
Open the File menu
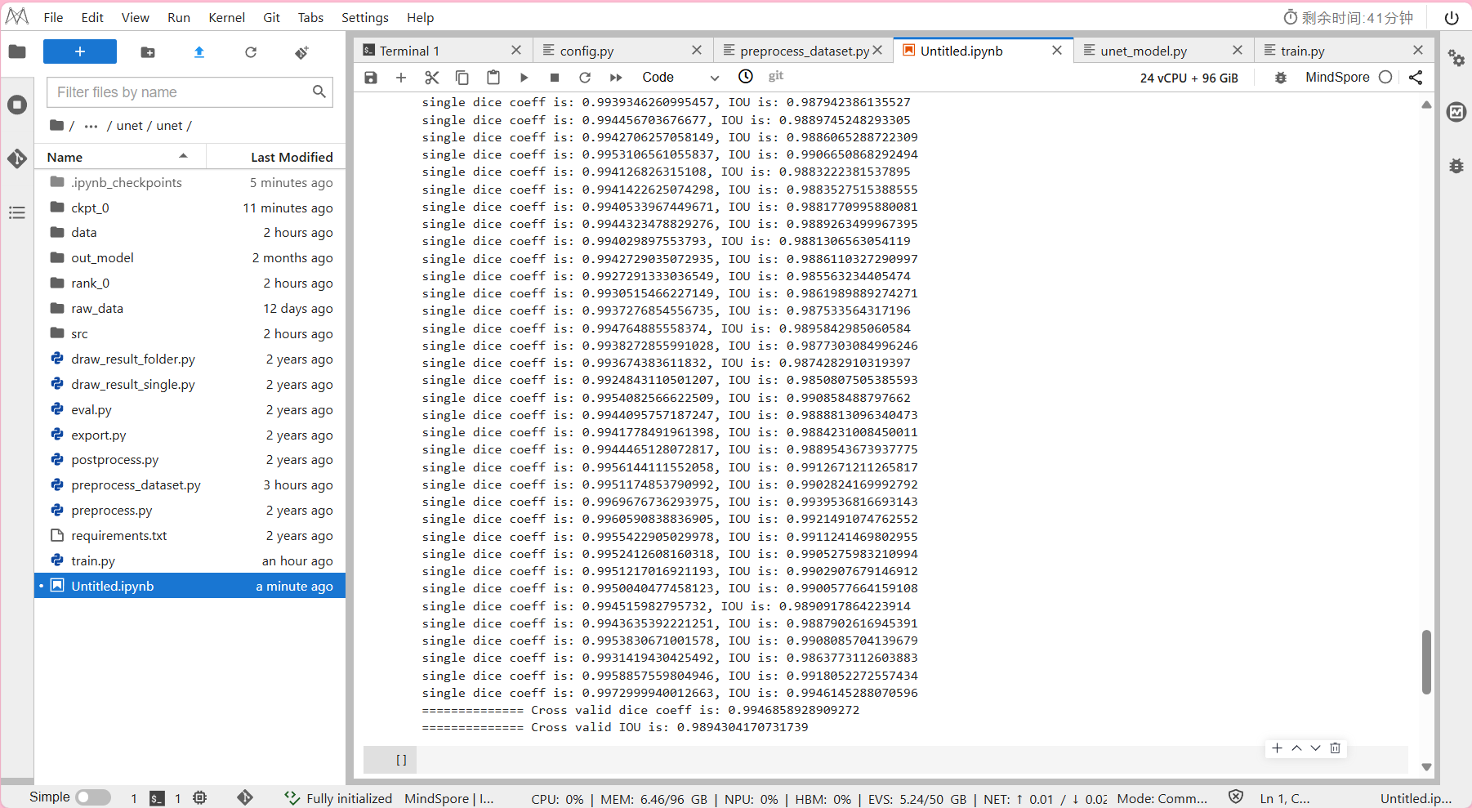click(53, 17)
